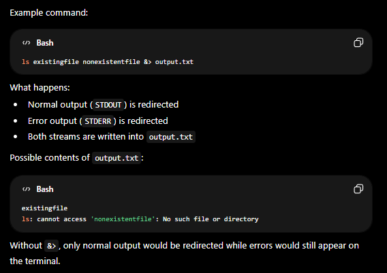Click the 'What happens:' heading text
This screenshot has width=387, height=273.
click(x=40, y=88)
